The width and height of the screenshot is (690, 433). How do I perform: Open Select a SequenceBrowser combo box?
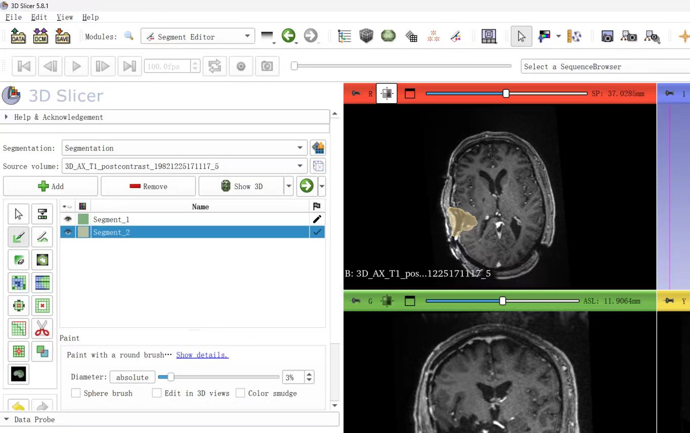coord(606,66)
